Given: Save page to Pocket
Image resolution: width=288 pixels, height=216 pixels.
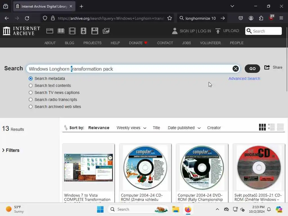Looking at the screenshot, I should tap(241, 18).
